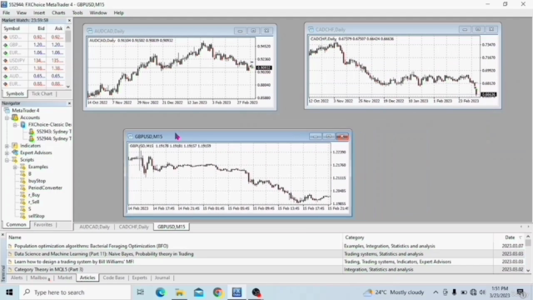Screen dimensions: 533x300
Task: Select the S script icon
Action: pyautogui.click(x=22, y=209)
